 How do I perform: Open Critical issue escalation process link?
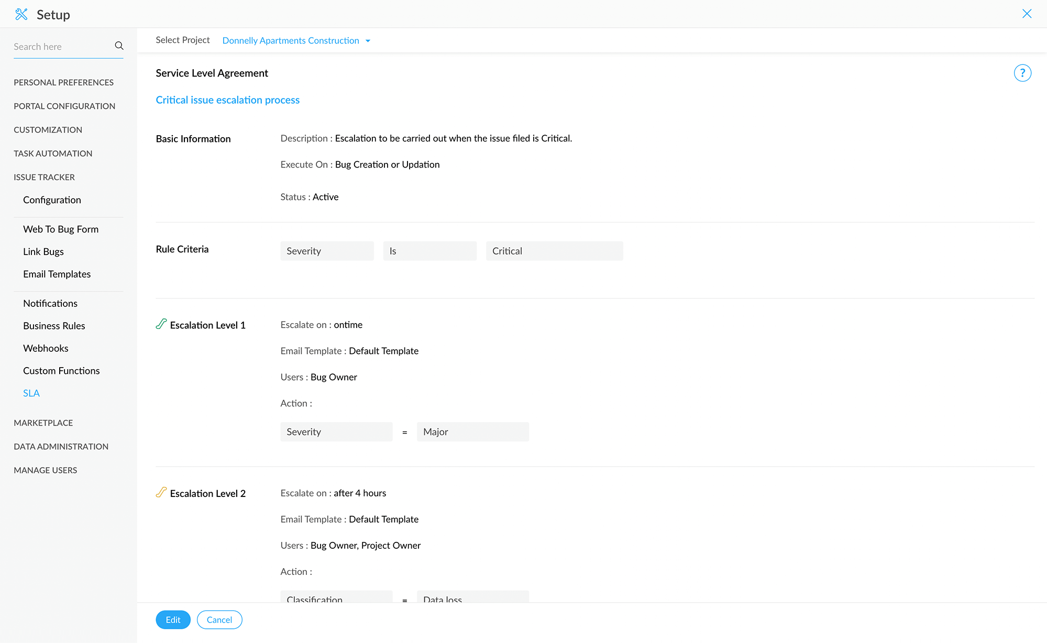point(227,100)
